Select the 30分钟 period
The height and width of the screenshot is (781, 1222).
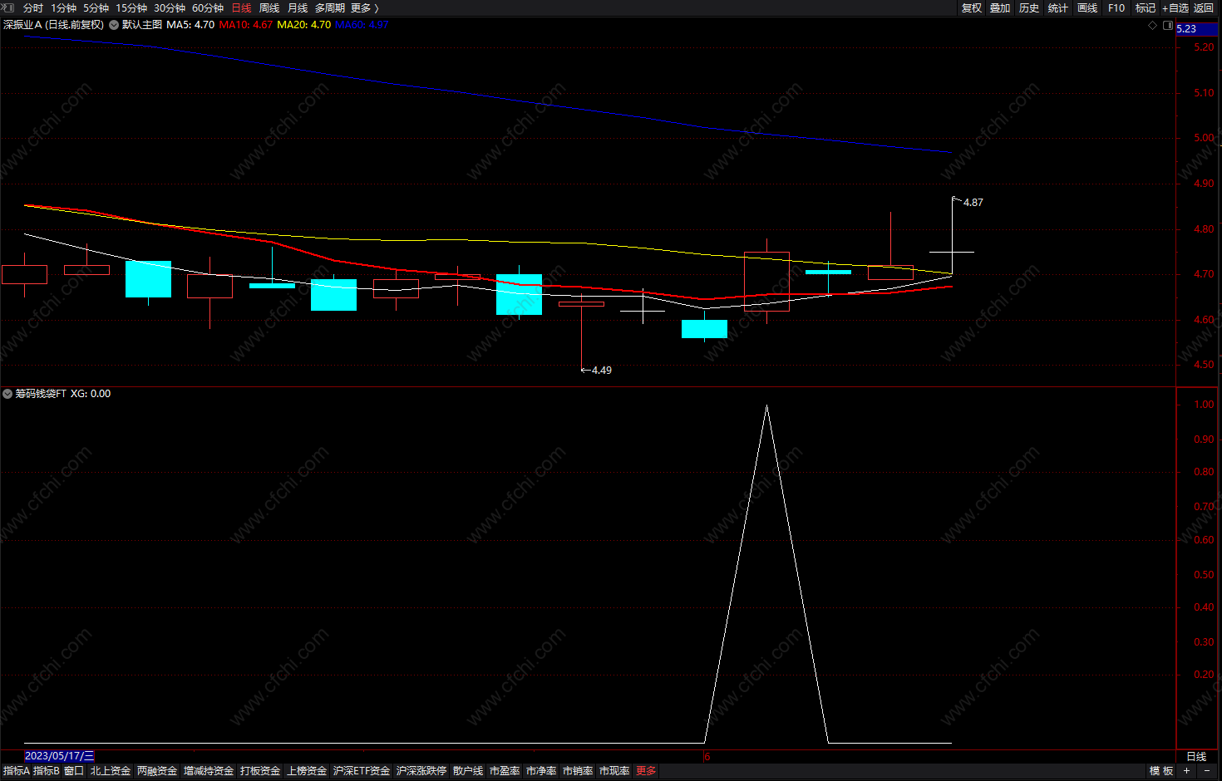coord(170,7)
